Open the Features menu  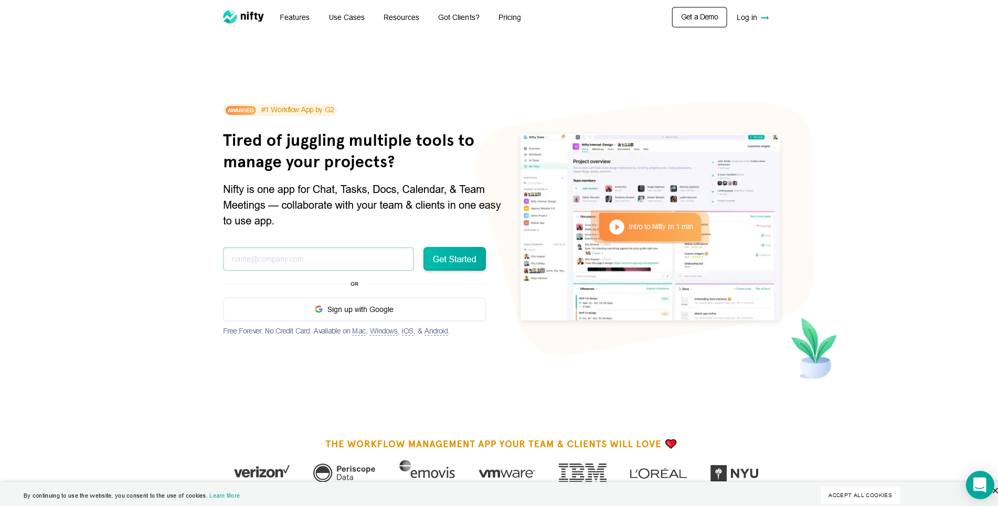(294, 17)
